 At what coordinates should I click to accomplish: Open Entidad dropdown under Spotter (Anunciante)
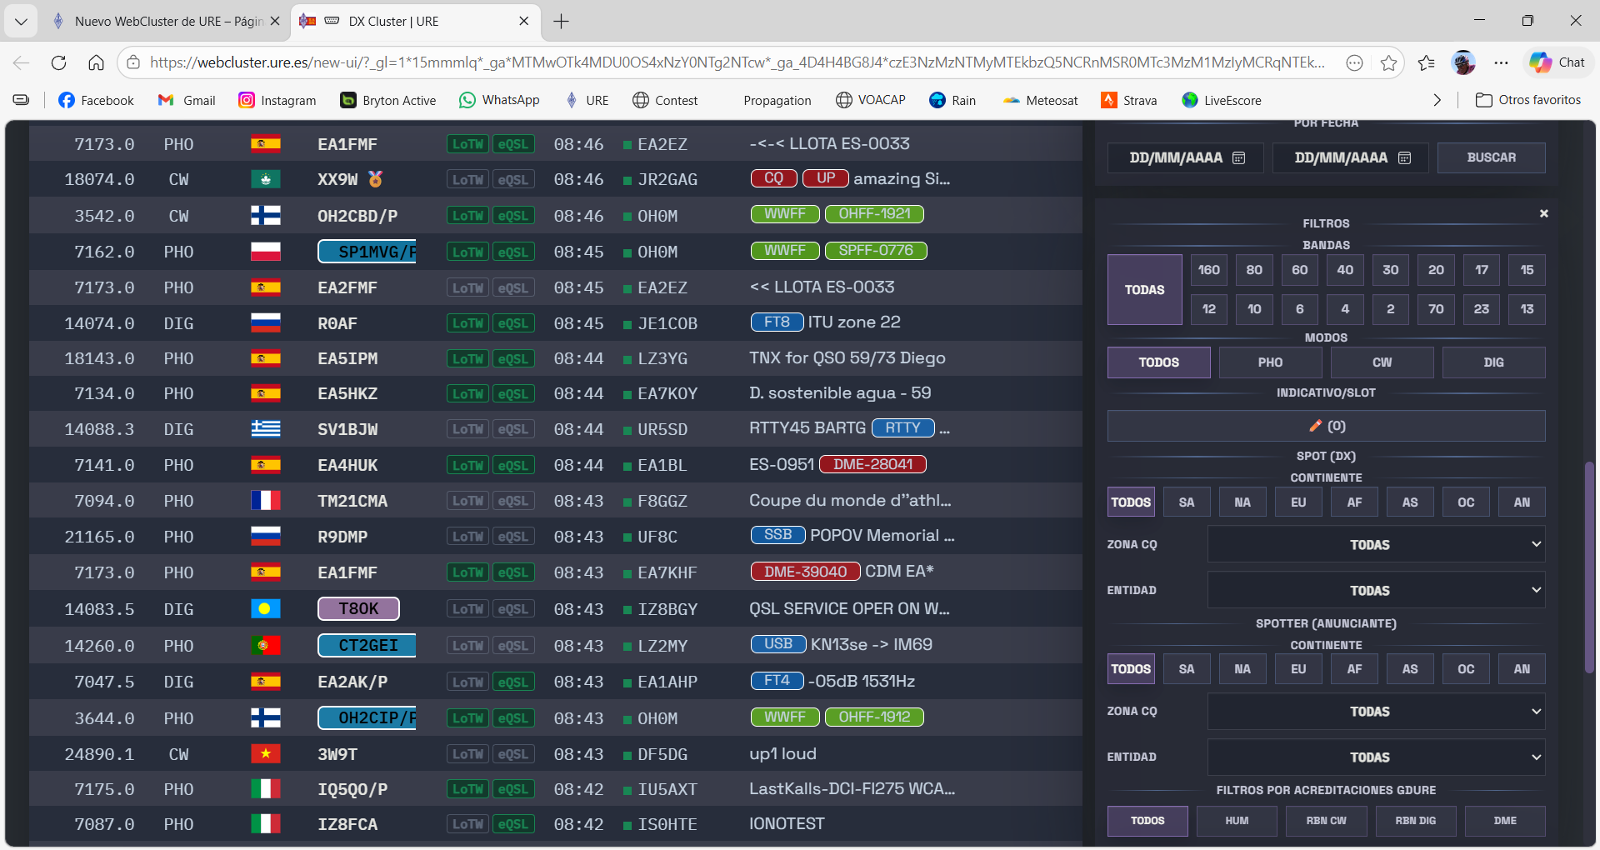[1376, 757]
